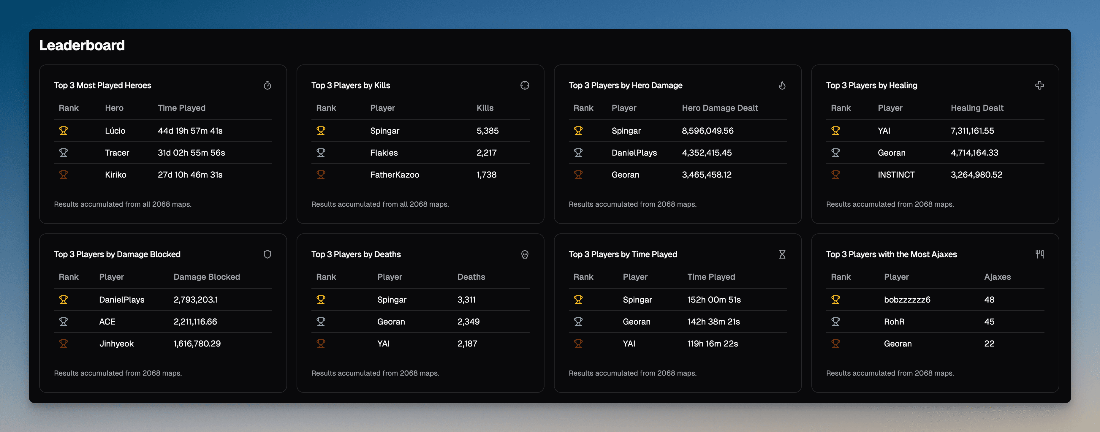This screenshot has width=1100, height=432.
Task: Click the bronze trophy beside Jinhyeok
Action: point(63,344)
